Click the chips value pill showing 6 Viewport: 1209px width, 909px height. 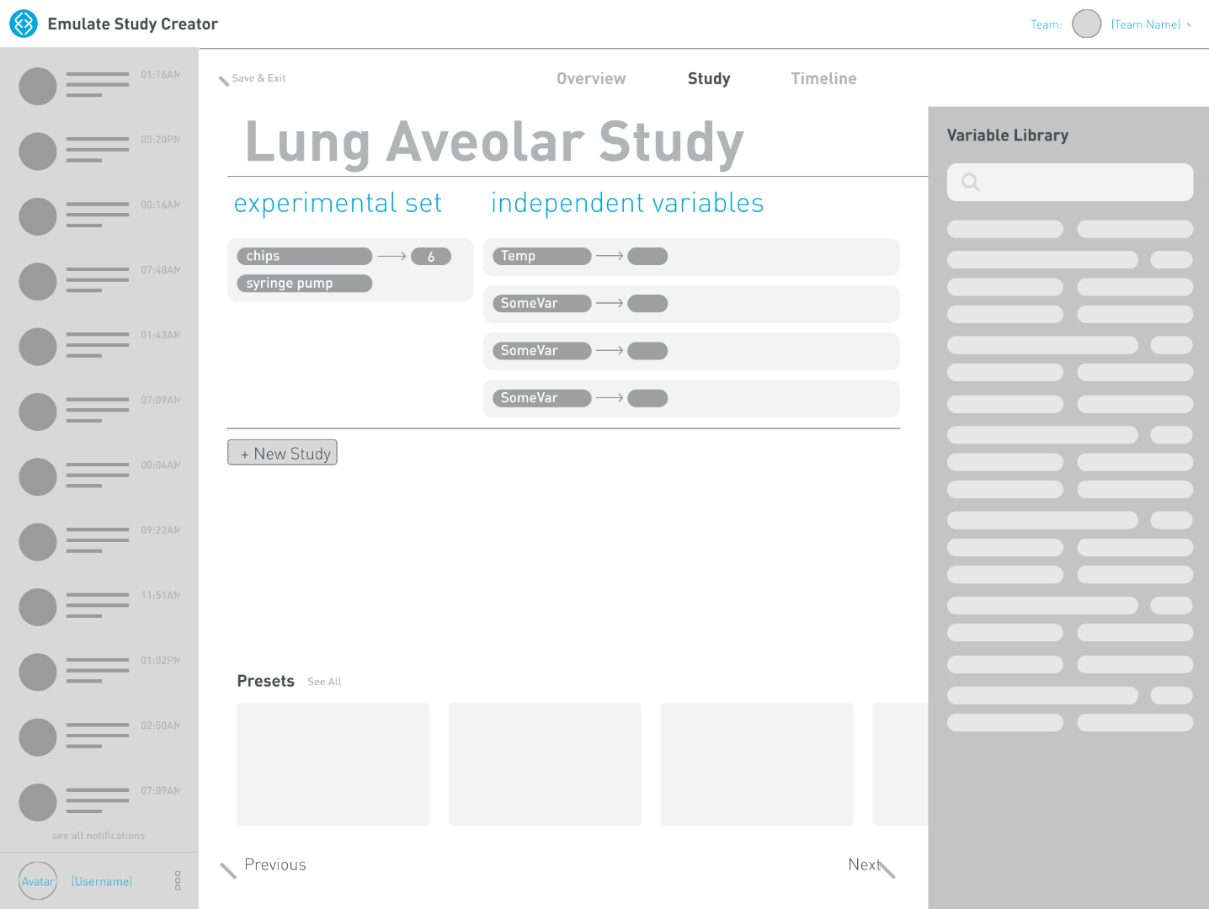pos(431,257)
